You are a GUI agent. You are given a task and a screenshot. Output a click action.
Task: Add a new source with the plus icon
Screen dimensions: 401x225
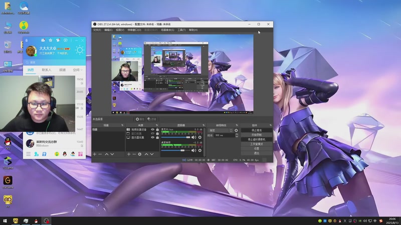pos(129,154)
